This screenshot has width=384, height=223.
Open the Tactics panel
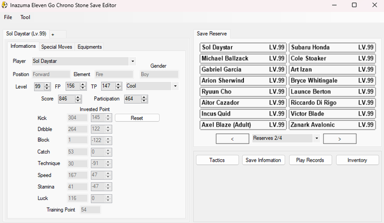(x=217, y=160)
